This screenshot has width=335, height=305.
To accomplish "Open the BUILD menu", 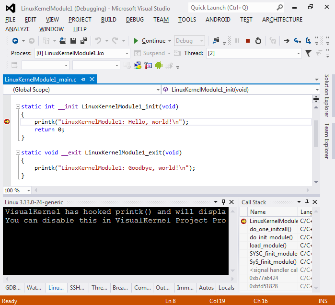I will (x=108, y=20).
